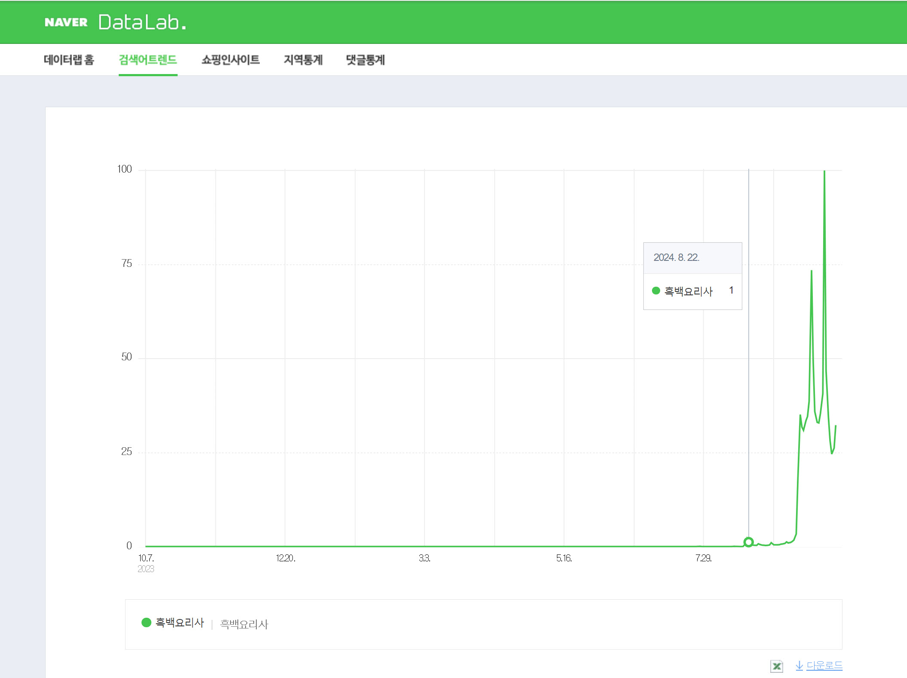Click the green dot in tooltip
The image size is (907, 678).
[x=656, y=291]
